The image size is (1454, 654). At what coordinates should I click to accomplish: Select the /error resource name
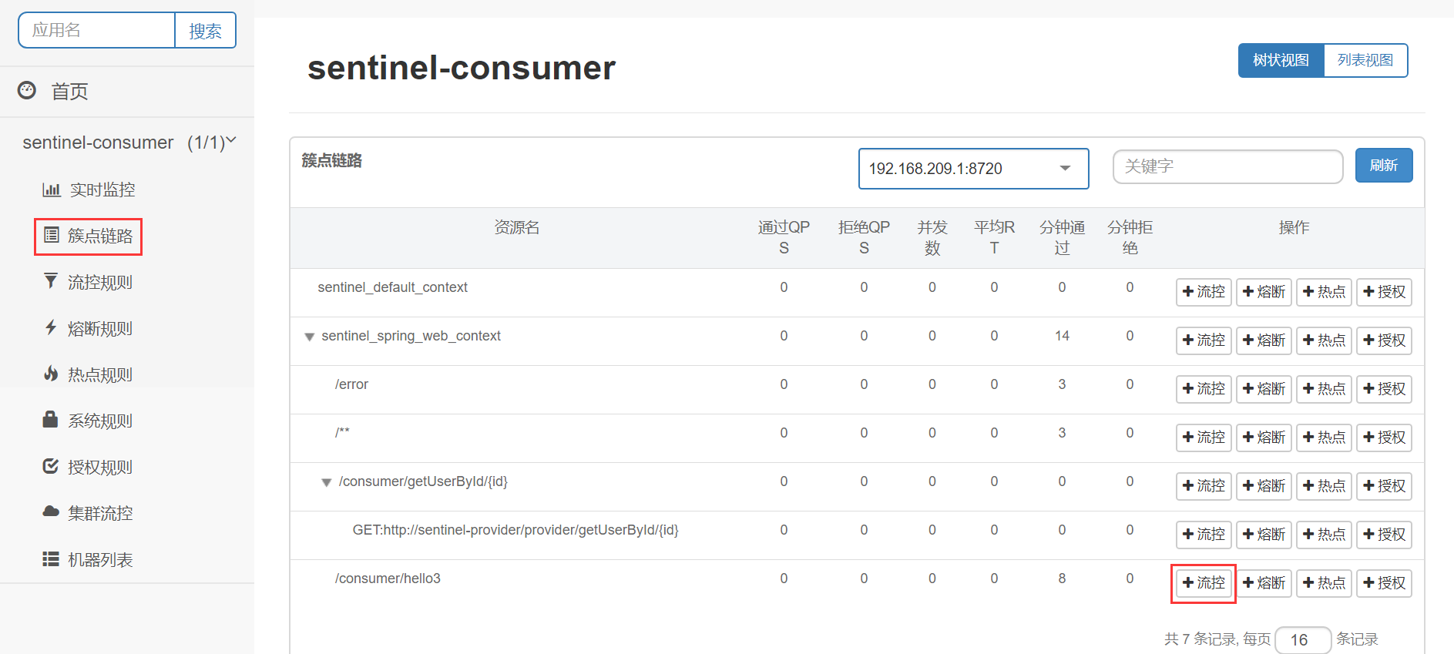click(x=351, y=384)
